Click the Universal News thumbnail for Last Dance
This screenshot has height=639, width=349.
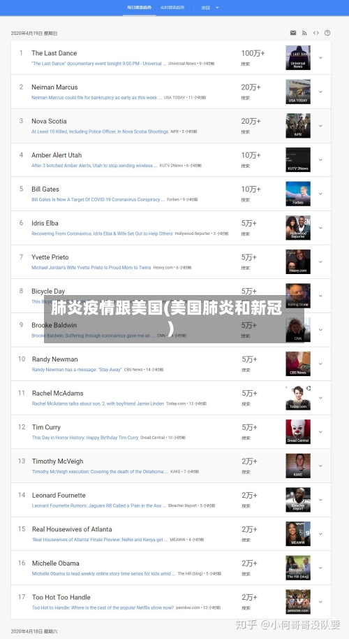coord(298,57)
